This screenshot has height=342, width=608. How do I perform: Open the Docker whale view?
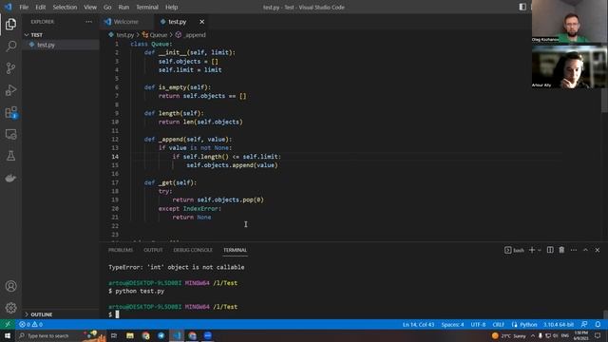(x=10, y=178)
